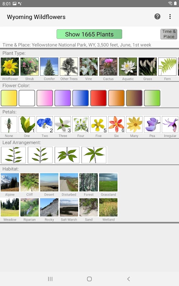
Task: Toggle the Alpine habitat filter
Action: pos(10,182)
